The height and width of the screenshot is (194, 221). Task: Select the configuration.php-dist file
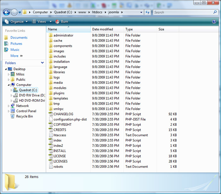70,119
